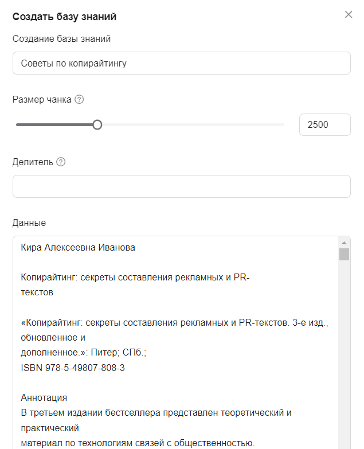The image size is (364, 449).
Task: Place cursor on the ISBN 978-5-49807-808-3 line
Action: pyautogui.click(x=73, y=368)
